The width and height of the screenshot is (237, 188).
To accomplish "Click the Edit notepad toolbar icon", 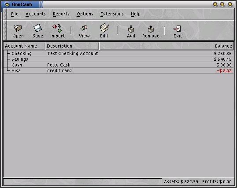I will click(104, 28).
